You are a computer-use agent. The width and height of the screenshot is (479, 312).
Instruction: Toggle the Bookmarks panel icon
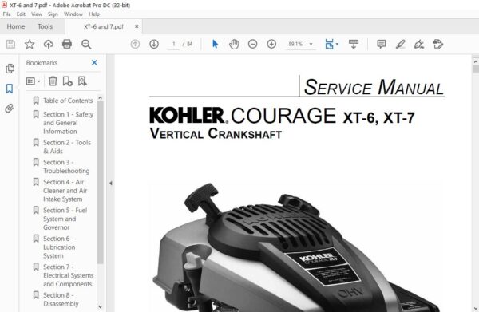coord(10,89)
